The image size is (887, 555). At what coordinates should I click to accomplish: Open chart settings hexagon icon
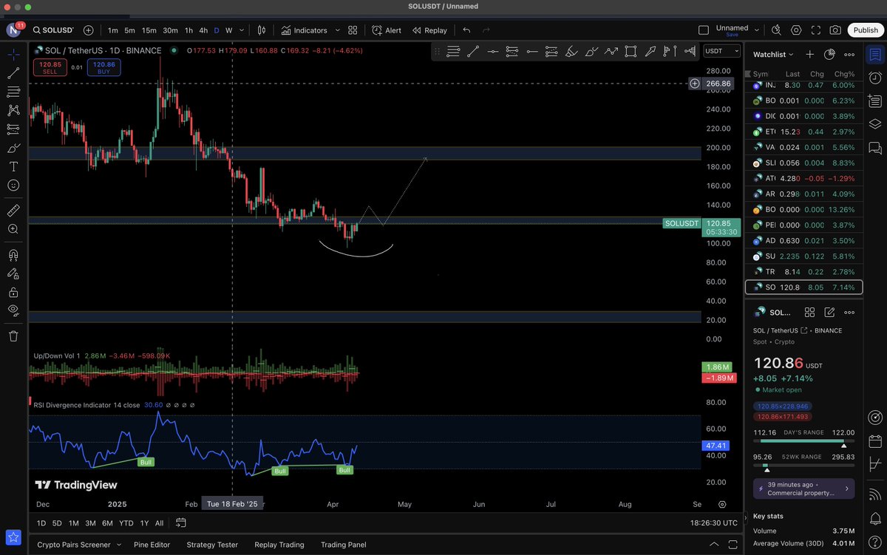pyautogui.click(x=796, y=30)
